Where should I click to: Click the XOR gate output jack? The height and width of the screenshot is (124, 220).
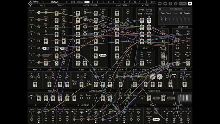[49, 84]
